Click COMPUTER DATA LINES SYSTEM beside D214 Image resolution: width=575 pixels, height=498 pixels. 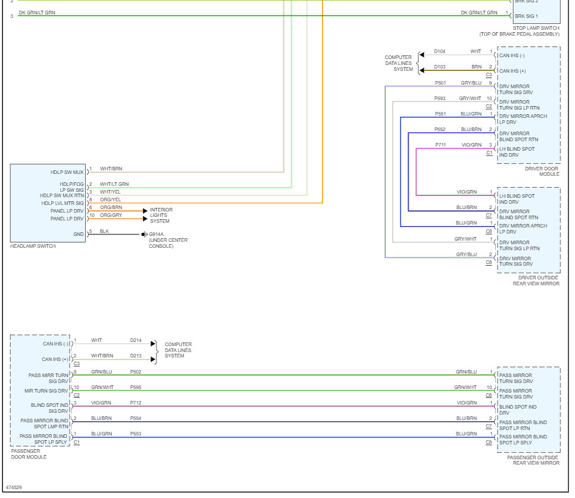coord(178,350)
